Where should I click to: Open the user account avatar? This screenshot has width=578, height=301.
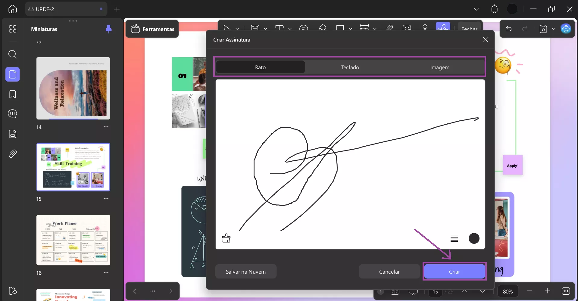tap(512, 9)
